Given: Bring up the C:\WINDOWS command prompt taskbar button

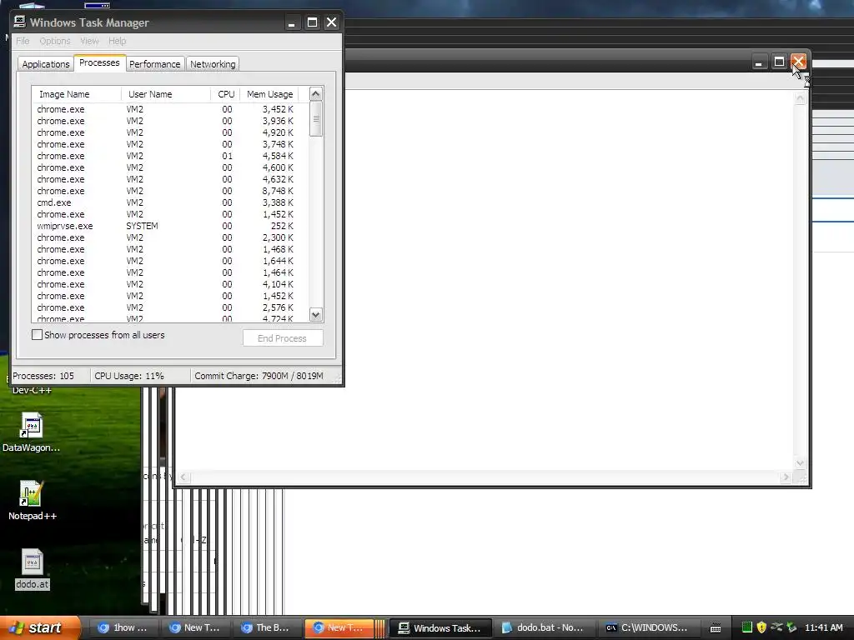Looking at the screenshot, I should pyautogui.click(x=646, y=627).
